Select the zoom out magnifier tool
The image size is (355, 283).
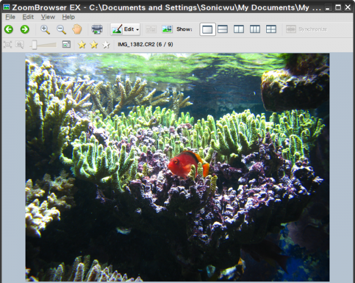coord(62,29)
